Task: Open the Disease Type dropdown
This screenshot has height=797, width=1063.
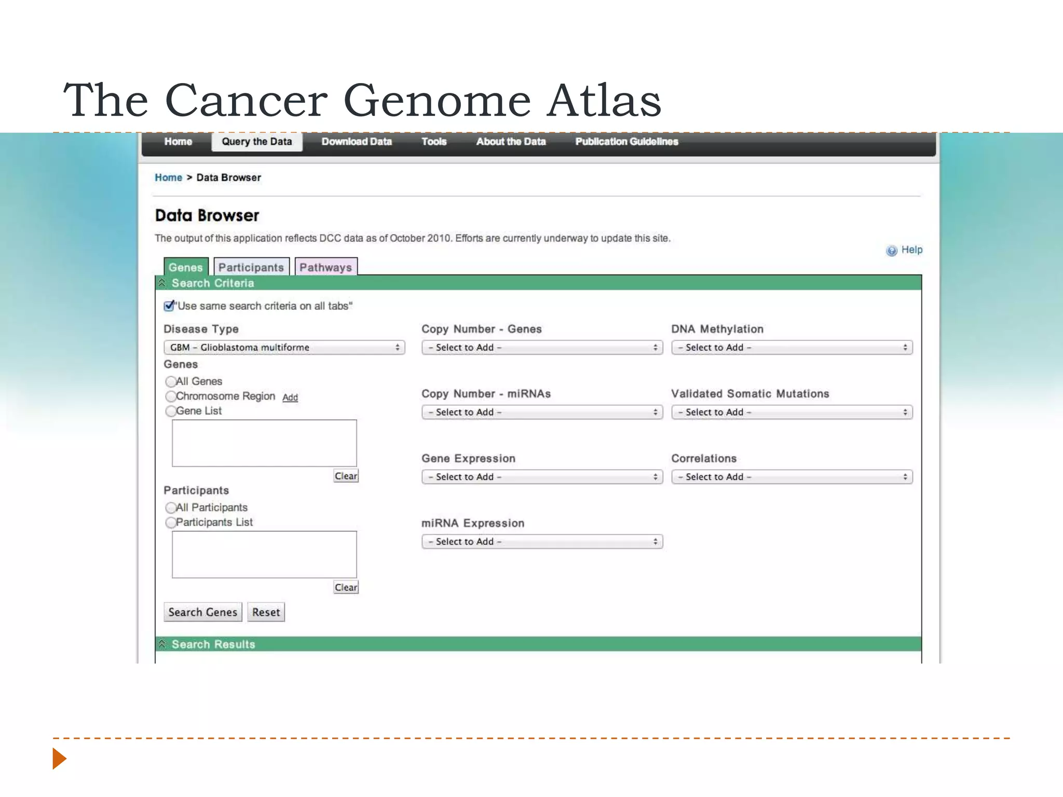Action: tap(284, 347)
